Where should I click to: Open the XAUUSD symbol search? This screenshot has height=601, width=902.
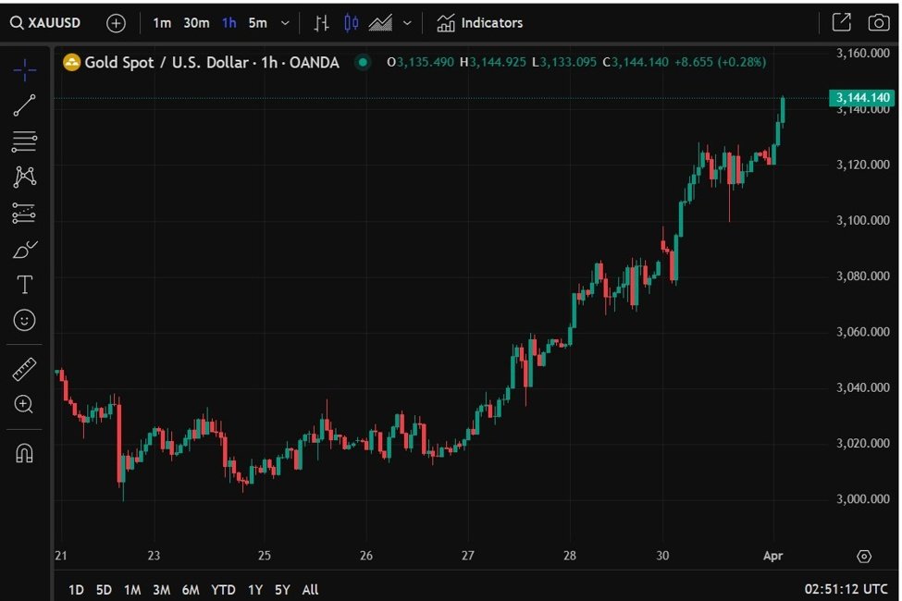pyautogui.click(x=46, y=22)
